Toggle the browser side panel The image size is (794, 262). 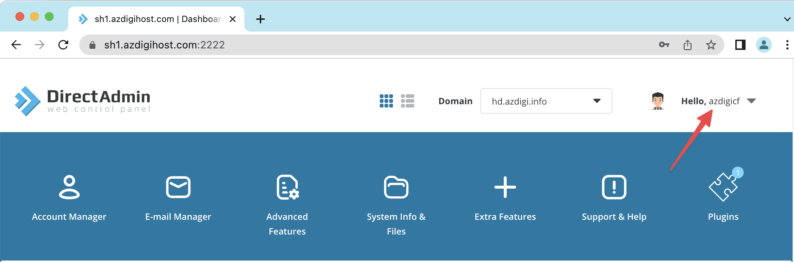(740, 45)
